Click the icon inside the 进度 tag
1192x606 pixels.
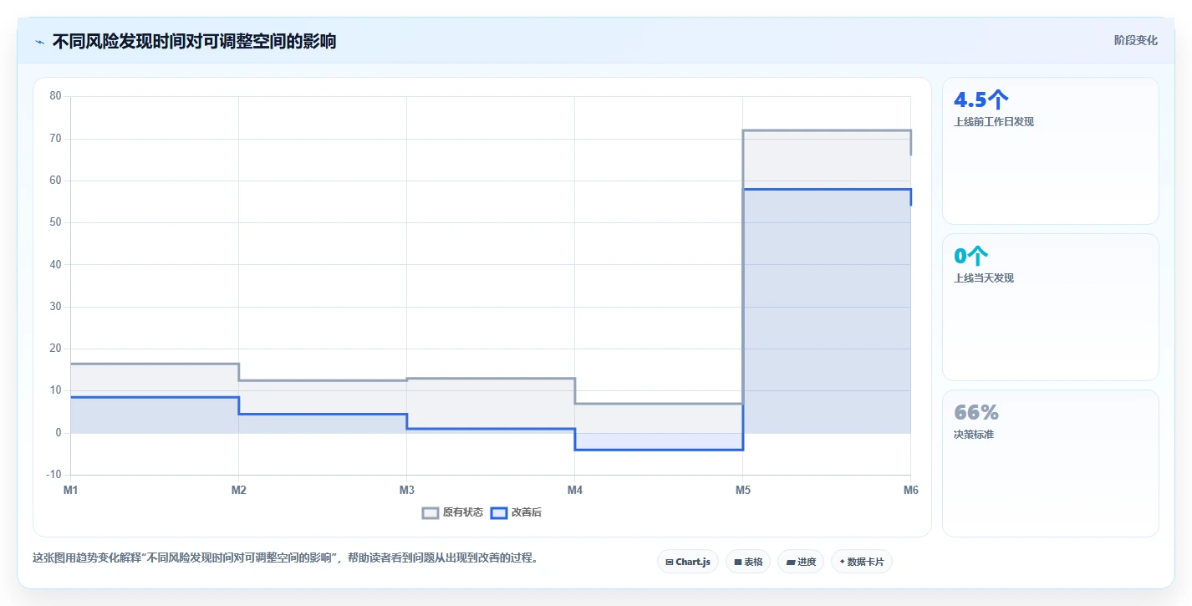coord(790,563)
